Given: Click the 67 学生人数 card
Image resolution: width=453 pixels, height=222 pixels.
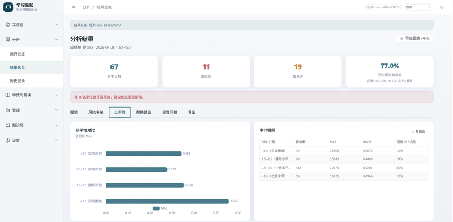Looking at the screenshot, I should tap(114, 71).
